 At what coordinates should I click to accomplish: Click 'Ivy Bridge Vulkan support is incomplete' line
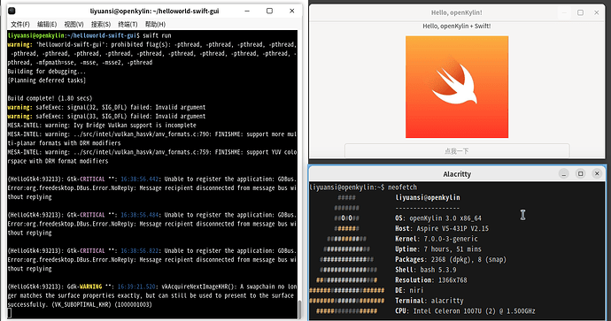pyautogui.click(x=135, y=125)
